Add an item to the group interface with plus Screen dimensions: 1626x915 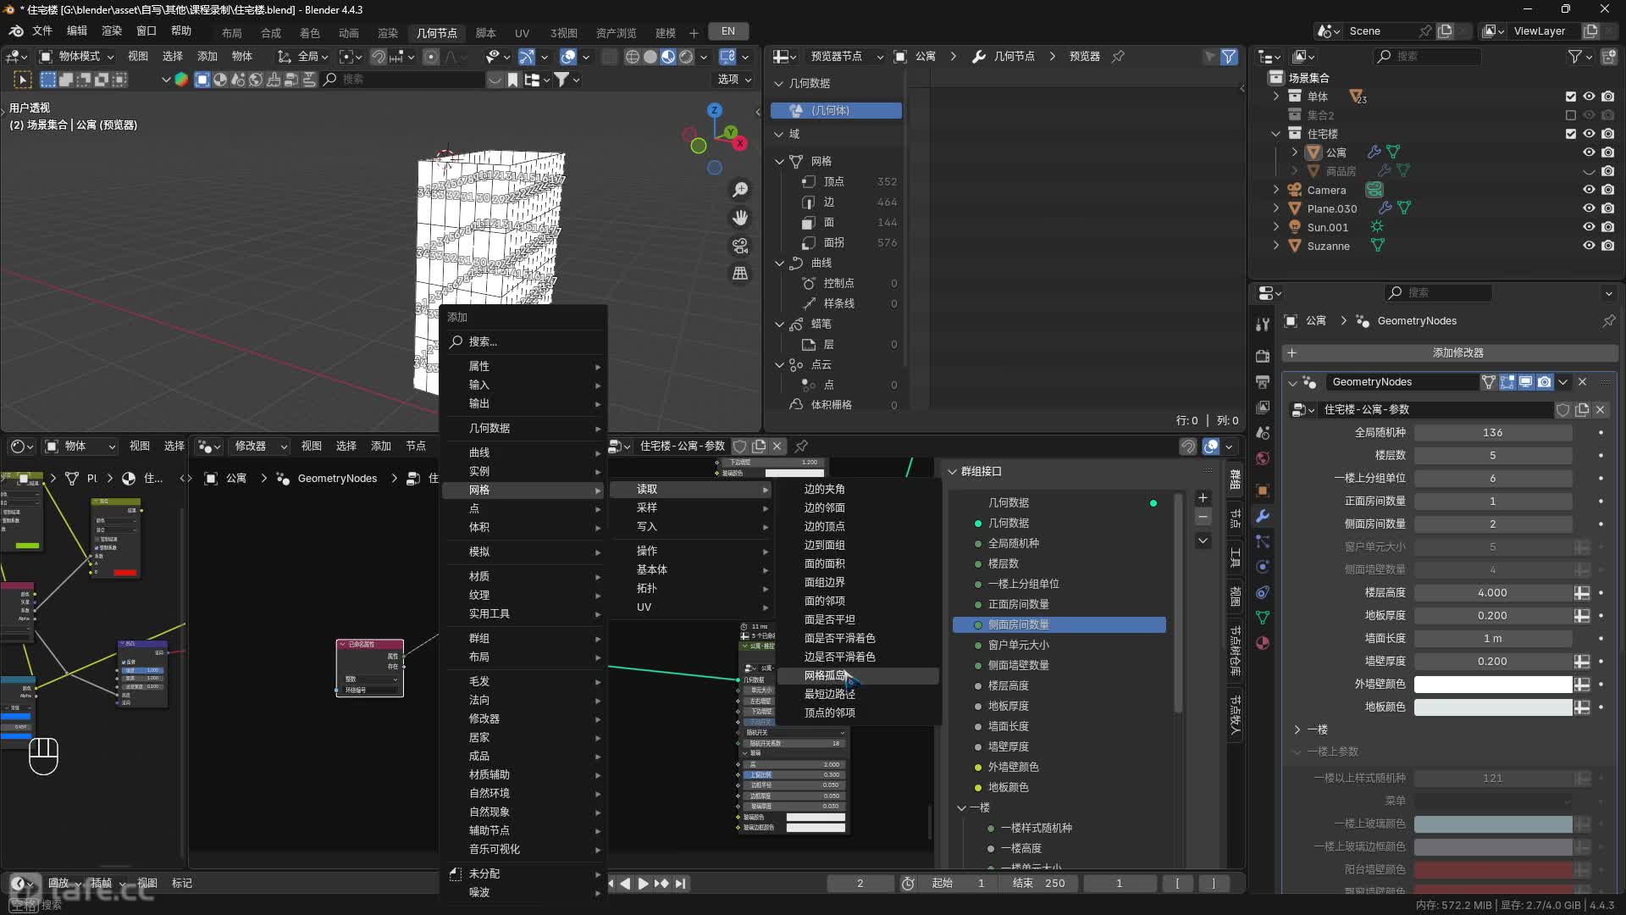tap(1203, 498)
